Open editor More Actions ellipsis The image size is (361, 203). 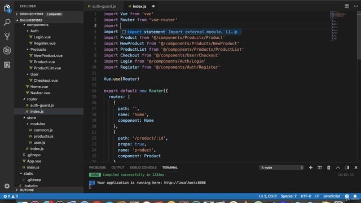[356, 6]
